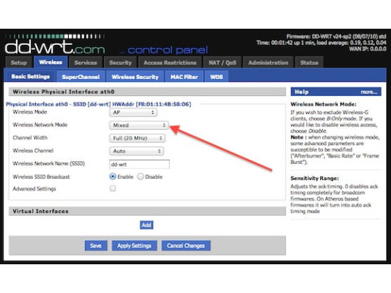Click the Channel Width label

click(x=30, y=137)
